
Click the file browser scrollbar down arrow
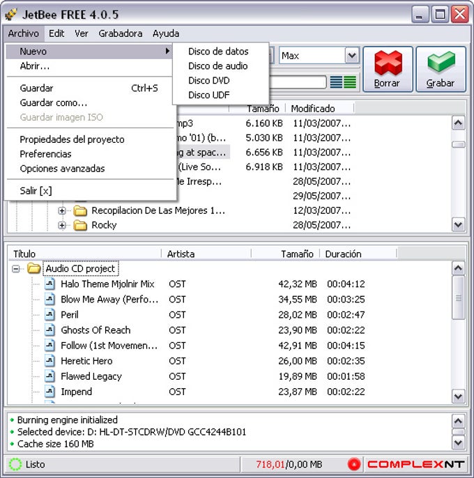458,225
